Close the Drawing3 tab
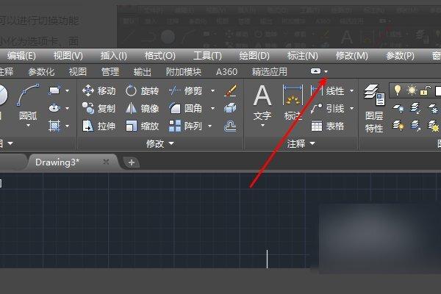 pyautogui.click(x=106, y=162)
